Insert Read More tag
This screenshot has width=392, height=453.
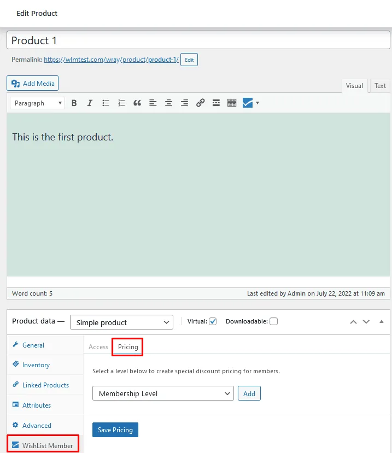tap(216, 103)
